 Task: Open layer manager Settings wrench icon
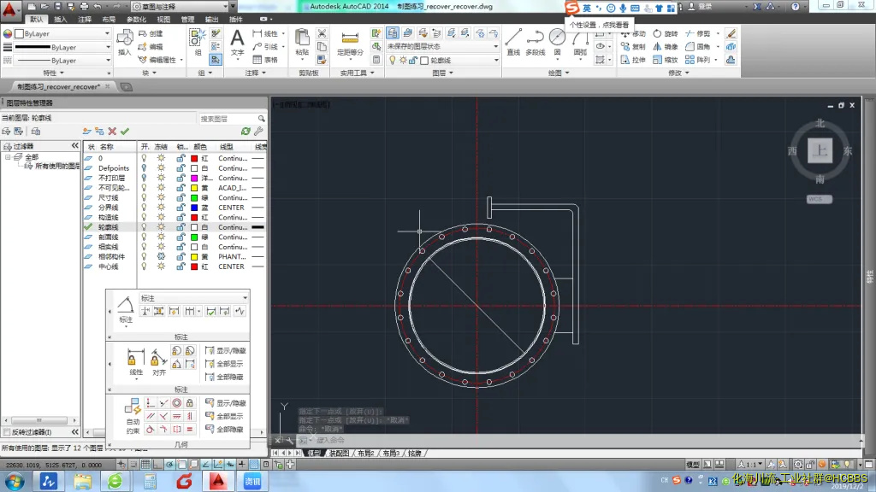(x=258, y=131)
